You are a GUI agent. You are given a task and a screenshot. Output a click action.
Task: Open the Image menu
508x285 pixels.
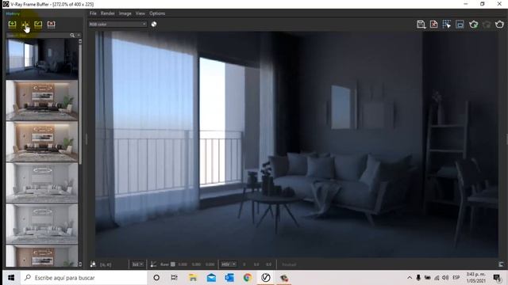click(125, 13)
